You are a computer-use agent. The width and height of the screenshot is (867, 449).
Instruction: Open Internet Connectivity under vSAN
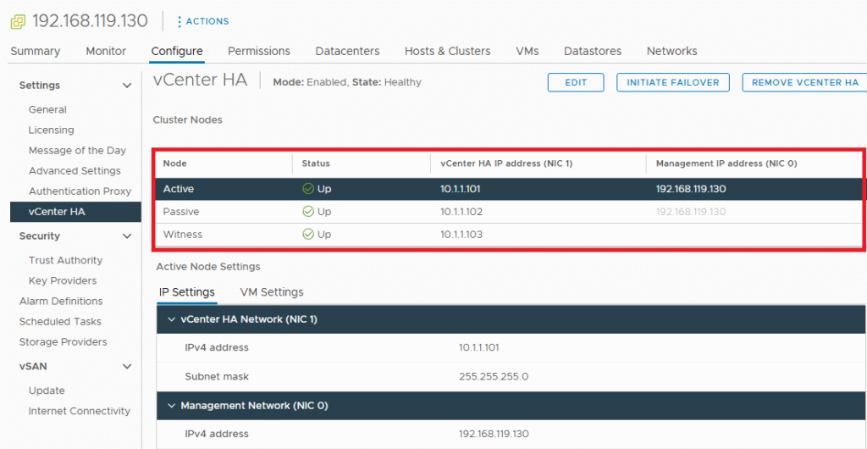pyautogui.click(x=79, y=412)
